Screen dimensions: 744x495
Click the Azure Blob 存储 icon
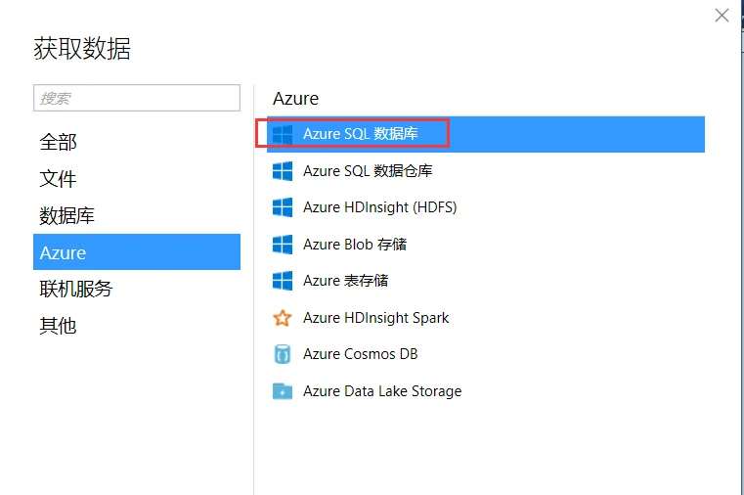pos(283,245)
